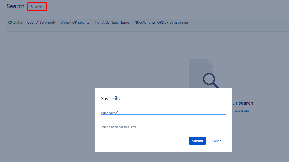
Task: Focus the Filter Name input field
Action: (163, 118)
